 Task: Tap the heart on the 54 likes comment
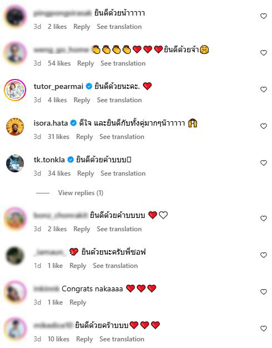[263, 53]
